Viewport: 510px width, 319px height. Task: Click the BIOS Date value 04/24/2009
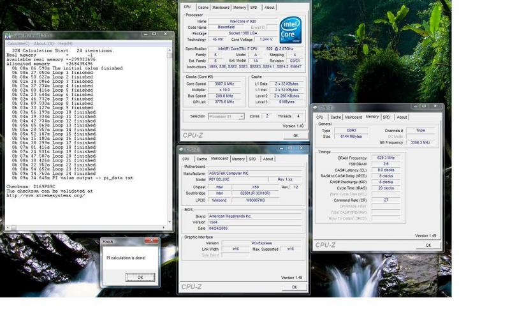click(x=254, y=228)
